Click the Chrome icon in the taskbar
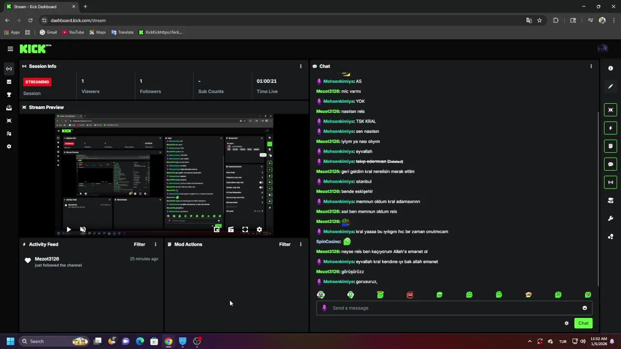The width and height of the screenshot is (621, 349). (168, 341)
